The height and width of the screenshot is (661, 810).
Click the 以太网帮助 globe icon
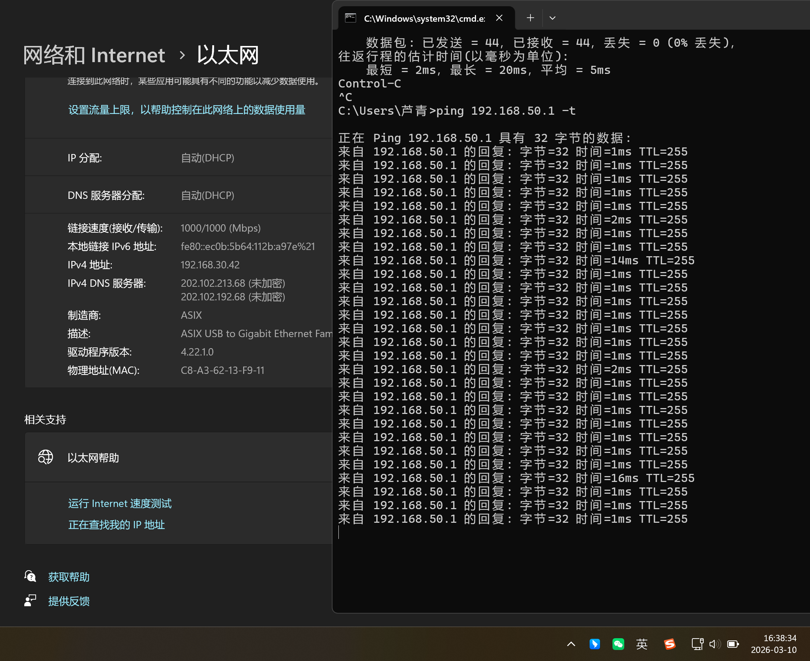point(45,457)
